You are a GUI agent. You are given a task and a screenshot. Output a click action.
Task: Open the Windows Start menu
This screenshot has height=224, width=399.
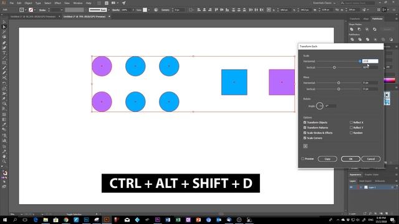pos(5,220)
